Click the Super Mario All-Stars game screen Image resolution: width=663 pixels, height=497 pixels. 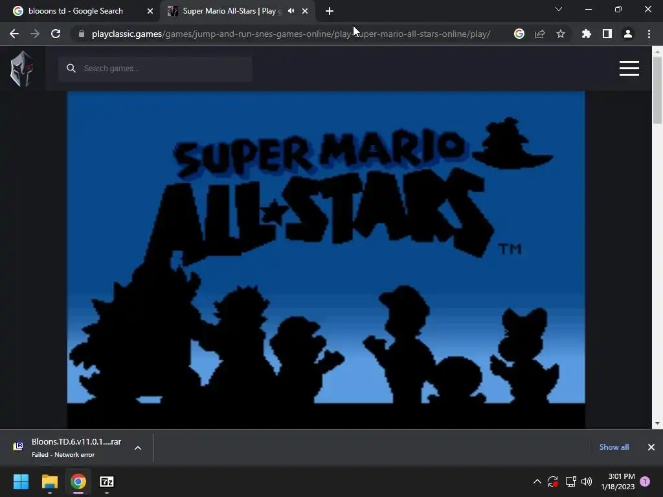326,260
